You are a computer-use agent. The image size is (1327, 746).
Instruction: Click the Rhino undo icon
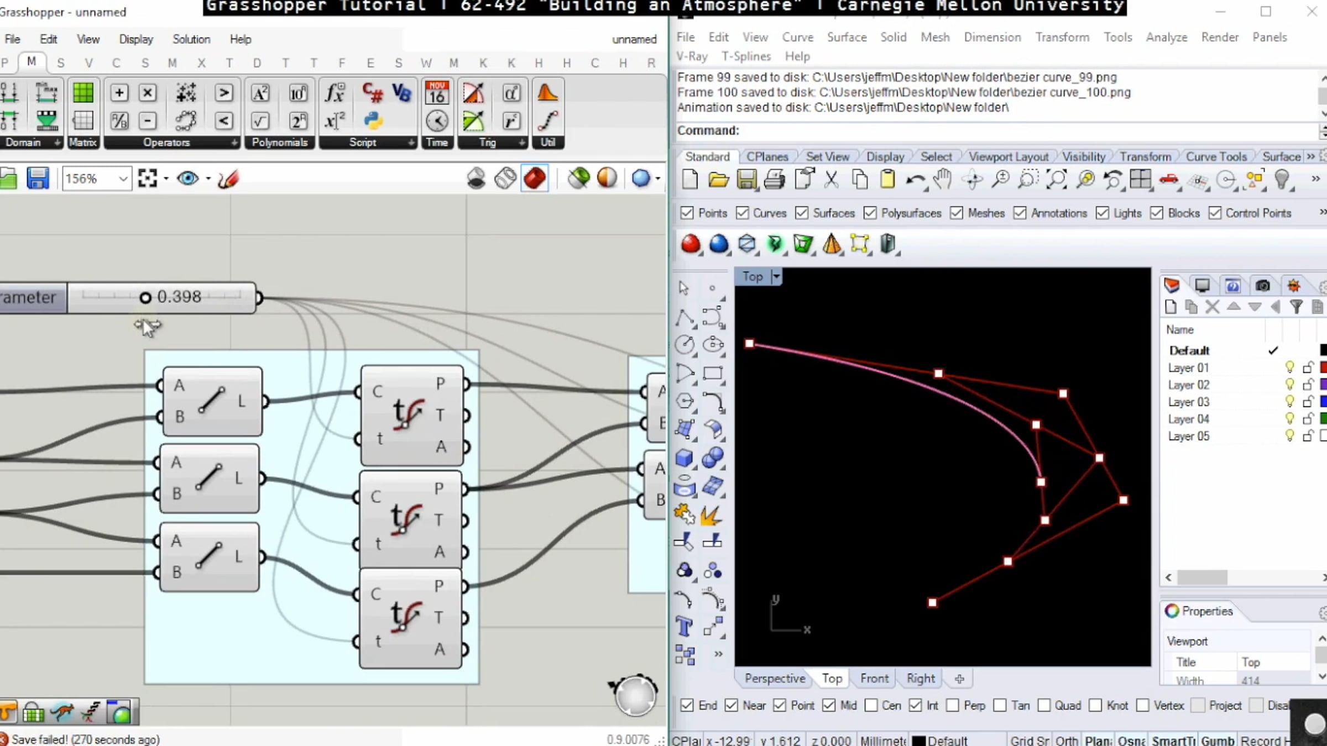[x=915, y=180]
